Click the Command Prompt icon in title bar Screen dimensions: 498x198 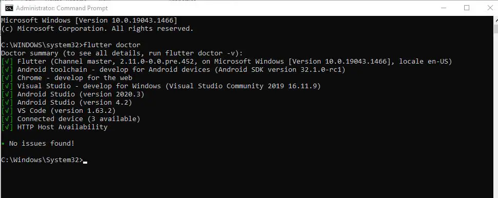click(9, 8)
